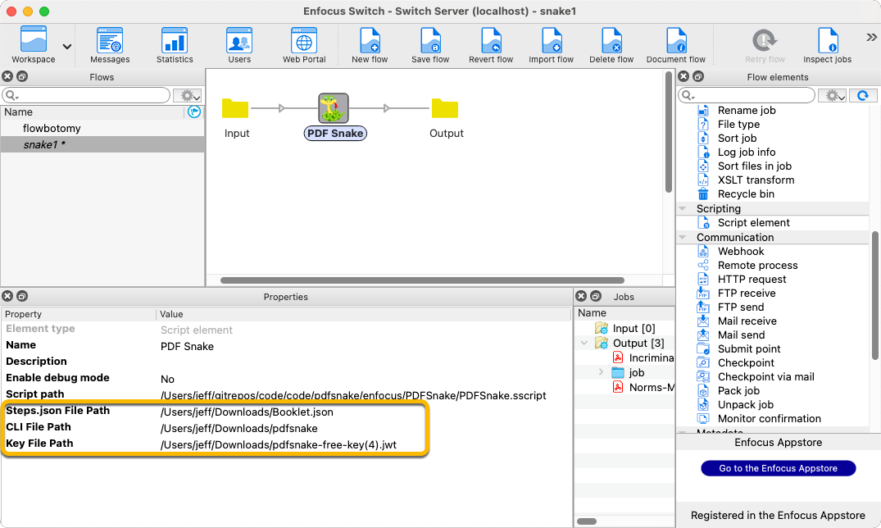Expand the job subfolder in Jobs
Image resolution: width=881 pixels, height=528 pixels.
tap(601, 372)
